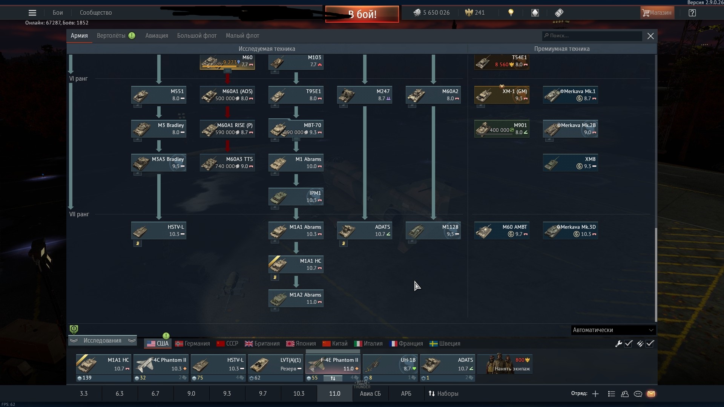Image resolution: width=724 pixels, height=407 pixels.
Task: Select the M247 vehicle card
Action: click(365, 95)
